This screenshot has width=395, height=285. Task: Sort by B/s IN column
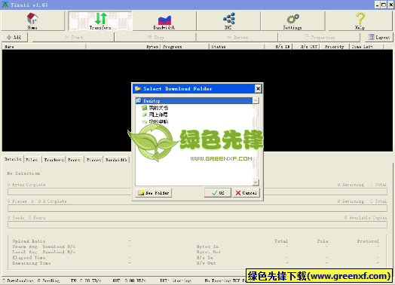[x=279, y=47]
